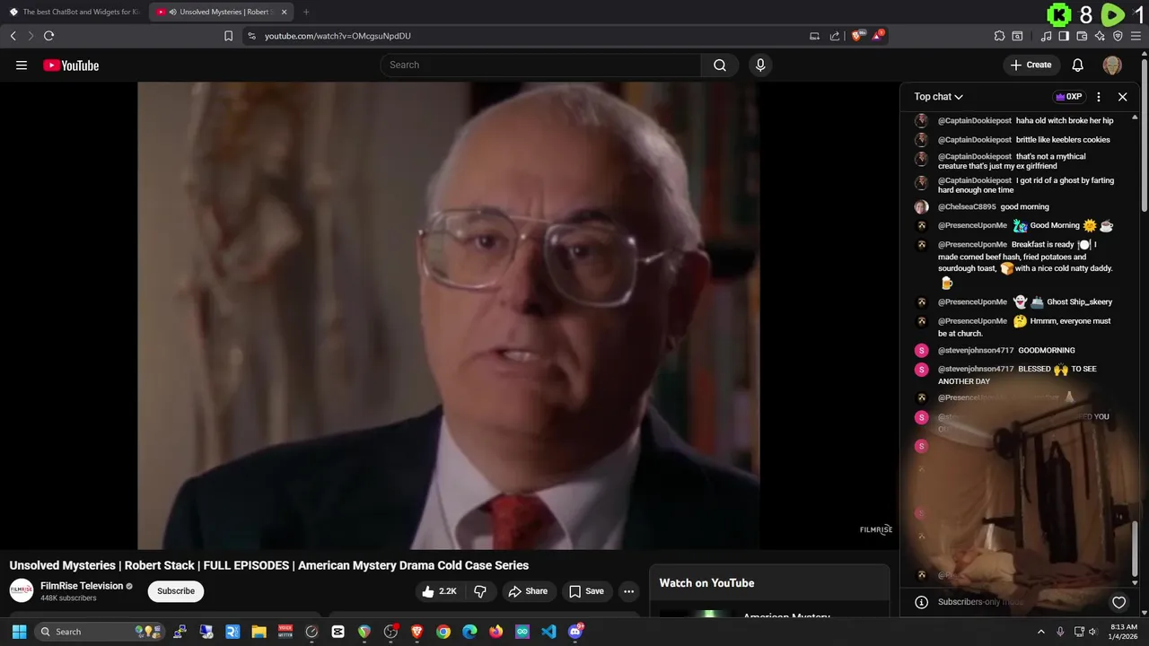Screen dimensions: 1149x646
Task: Click the share page icon in address bar
Action: coord(835,36)
